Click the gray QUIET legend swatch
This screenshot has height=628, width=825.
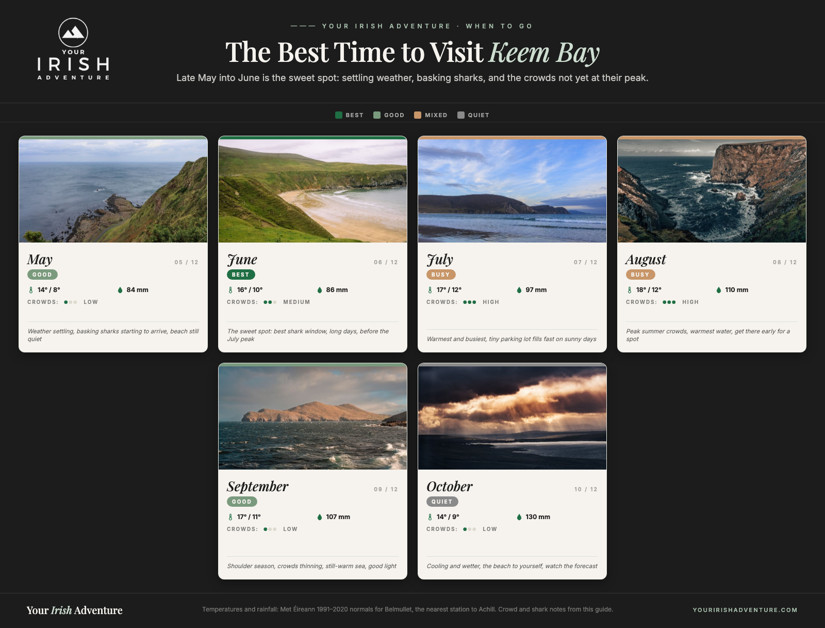tap(461, 115)
